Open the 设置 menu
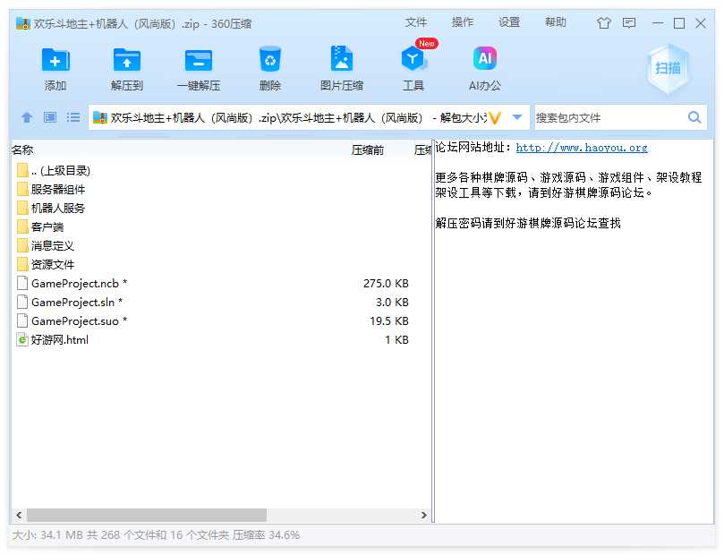Screen dimensions: 724x555 [x=509, y=22]
